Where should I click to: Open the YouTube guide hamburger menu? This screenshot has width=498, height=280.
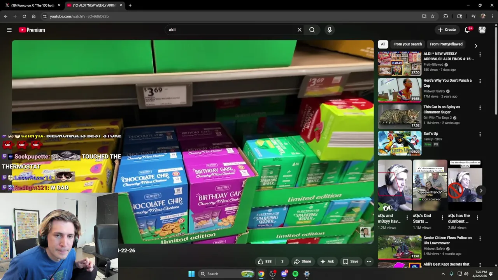click(x=9, y=30)
